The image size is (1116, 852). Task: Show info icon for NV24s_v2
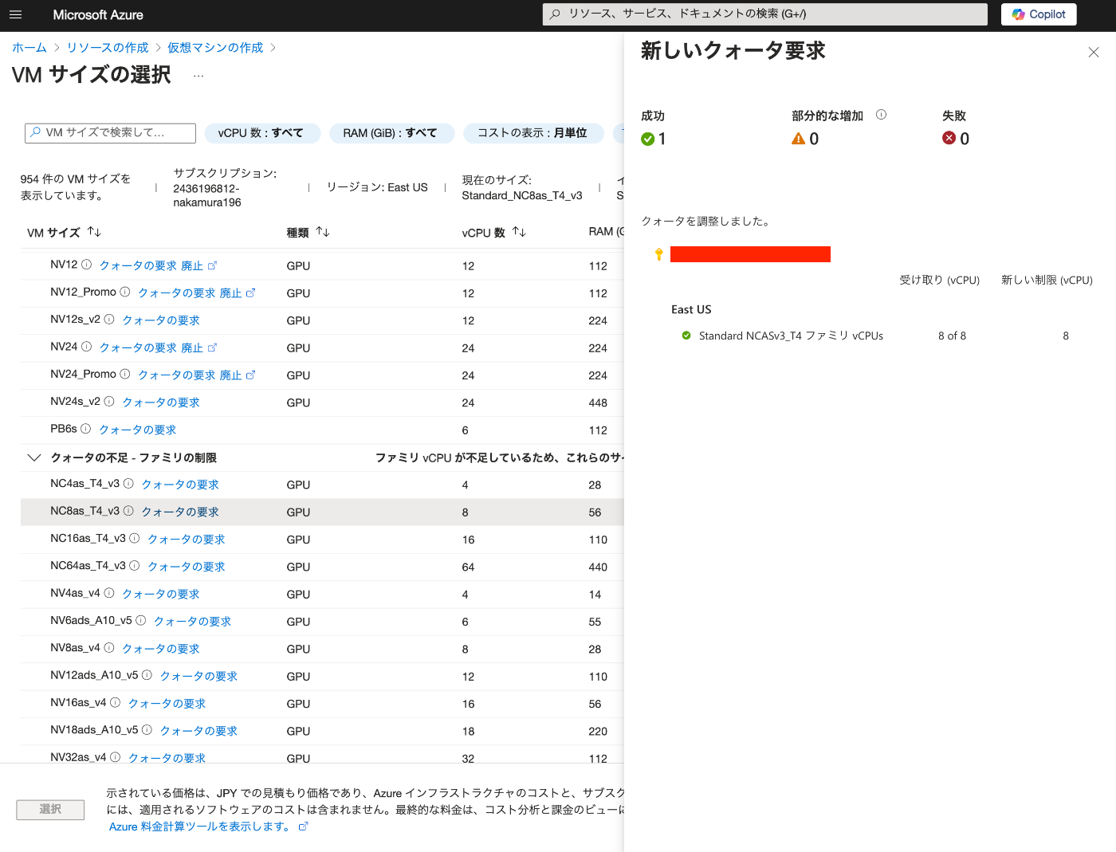click(x=109, y=401)
